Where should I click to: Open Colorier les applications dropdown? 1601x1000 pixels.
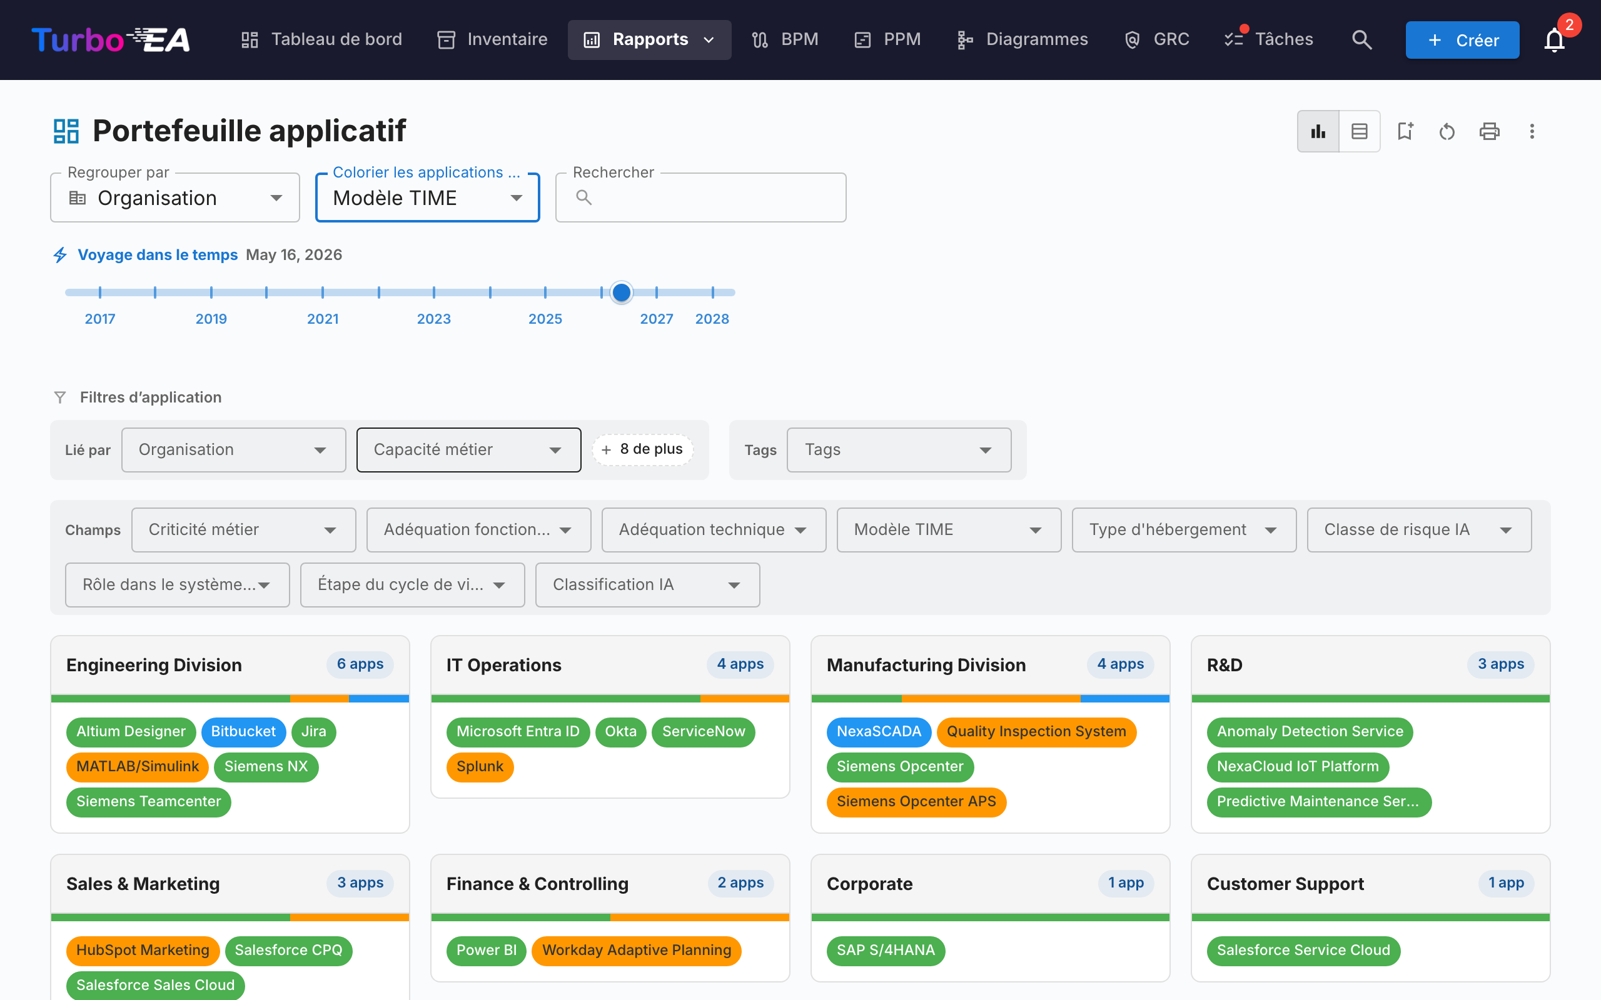click(427, 197)
